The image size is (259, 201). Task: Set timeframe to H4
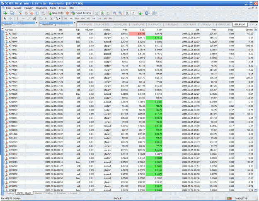(x=94, y=19)
